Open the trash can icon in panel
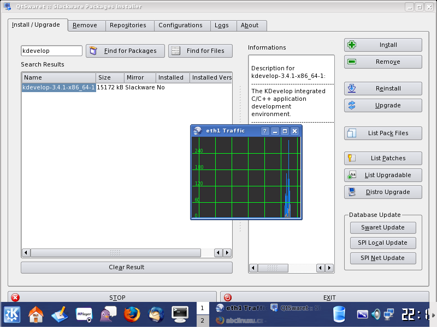 [x=339, y=314]
